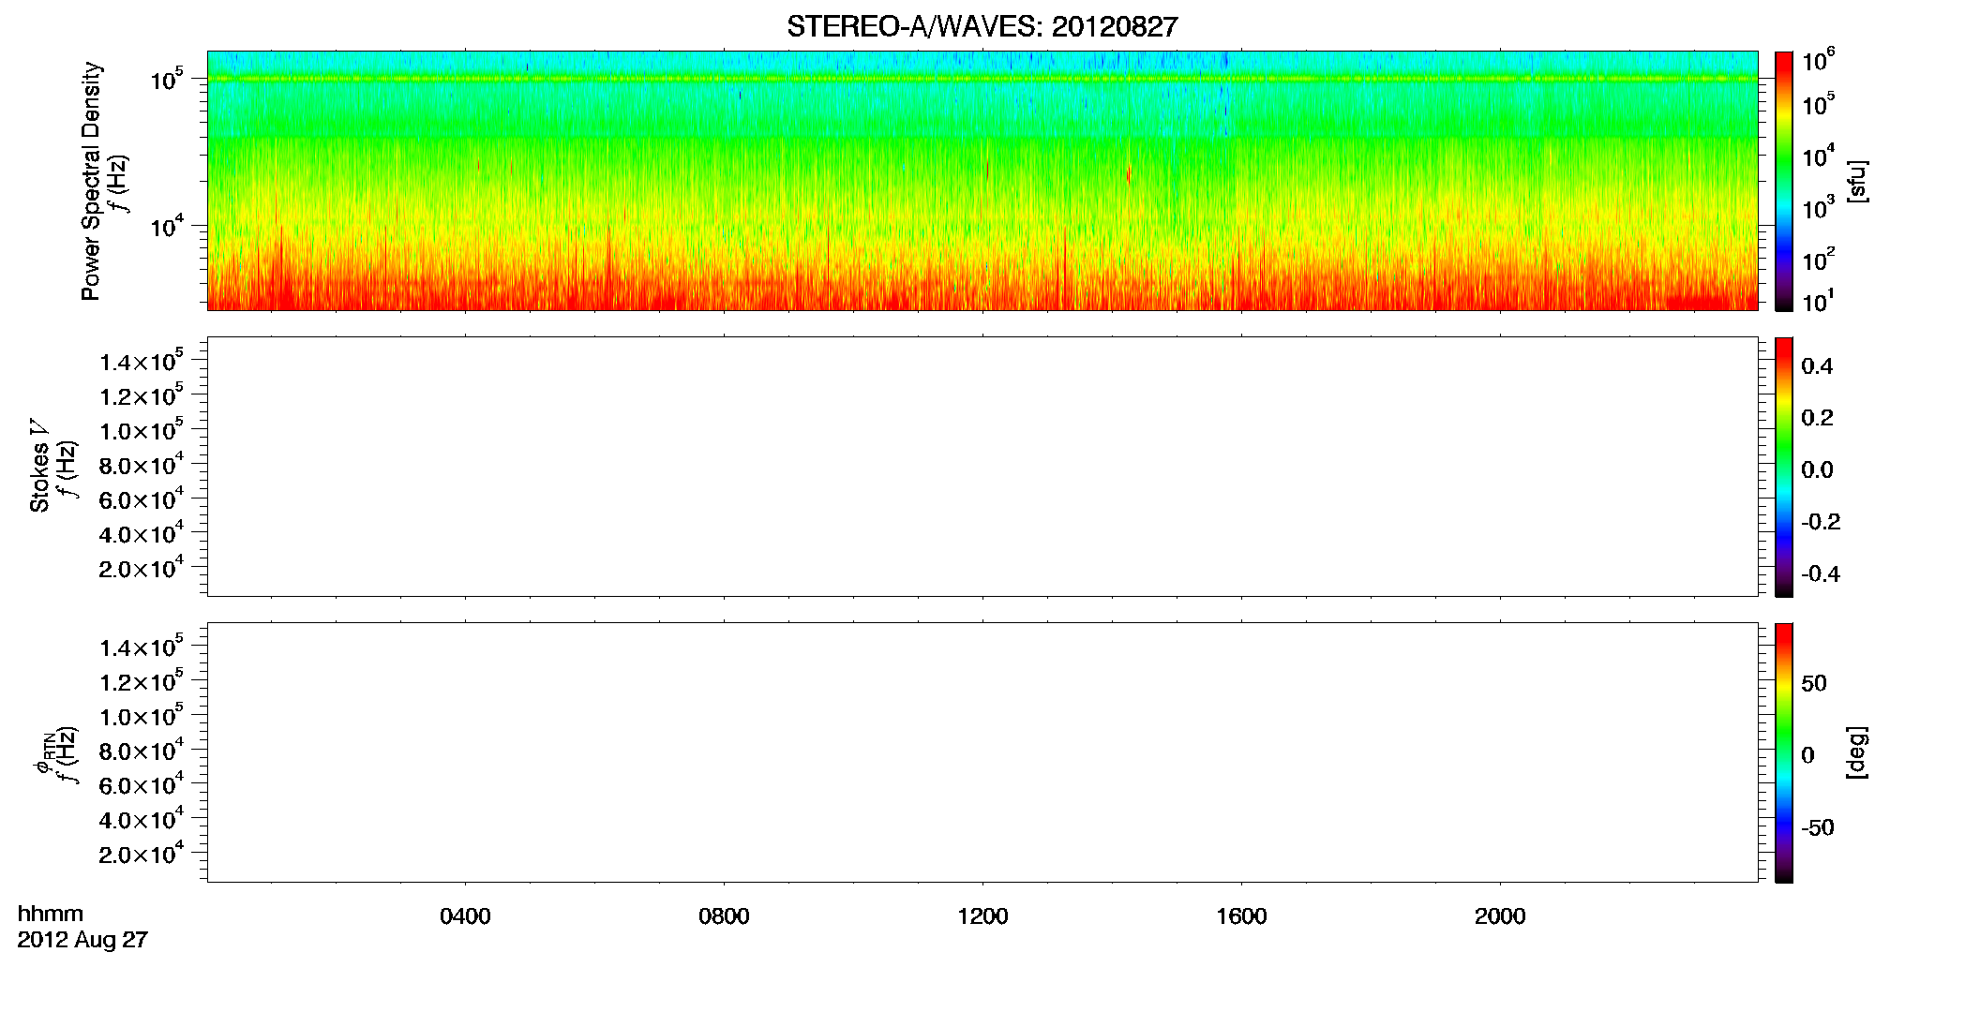Click the -0.4 label on Stokes V colorbar

(1821, 573)
